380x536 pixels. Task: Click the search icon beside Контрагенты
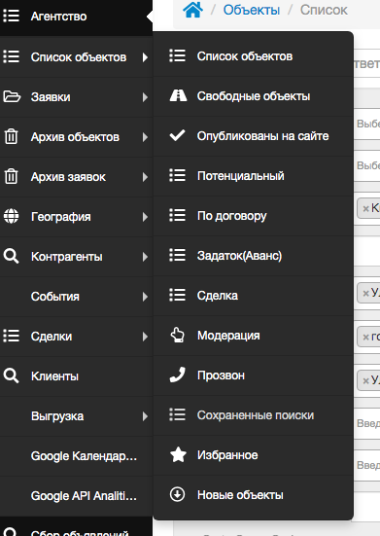coord(12,257)
